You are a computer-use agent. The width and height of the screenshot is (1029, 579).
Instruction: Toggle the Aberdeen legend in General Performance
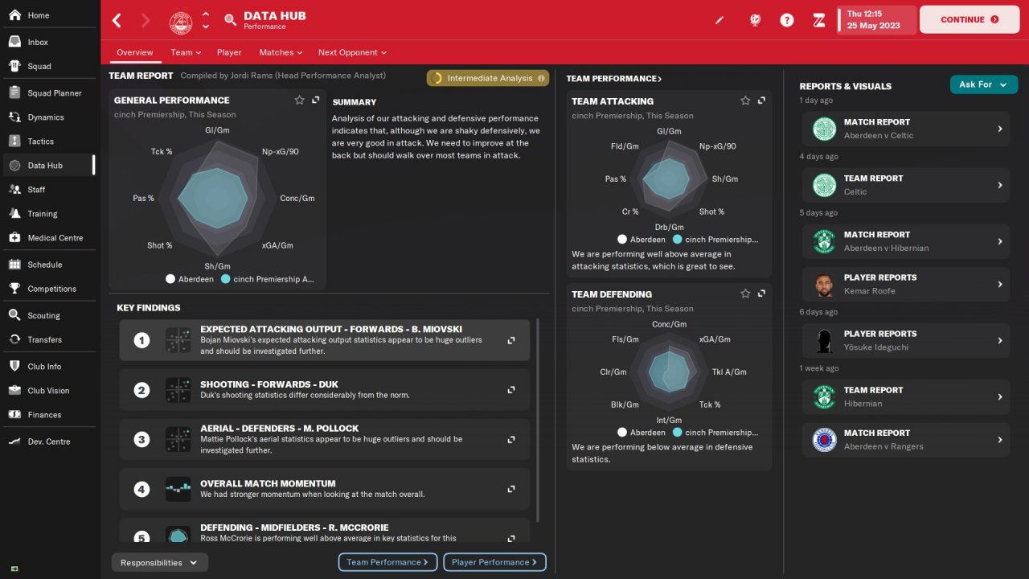191,279
